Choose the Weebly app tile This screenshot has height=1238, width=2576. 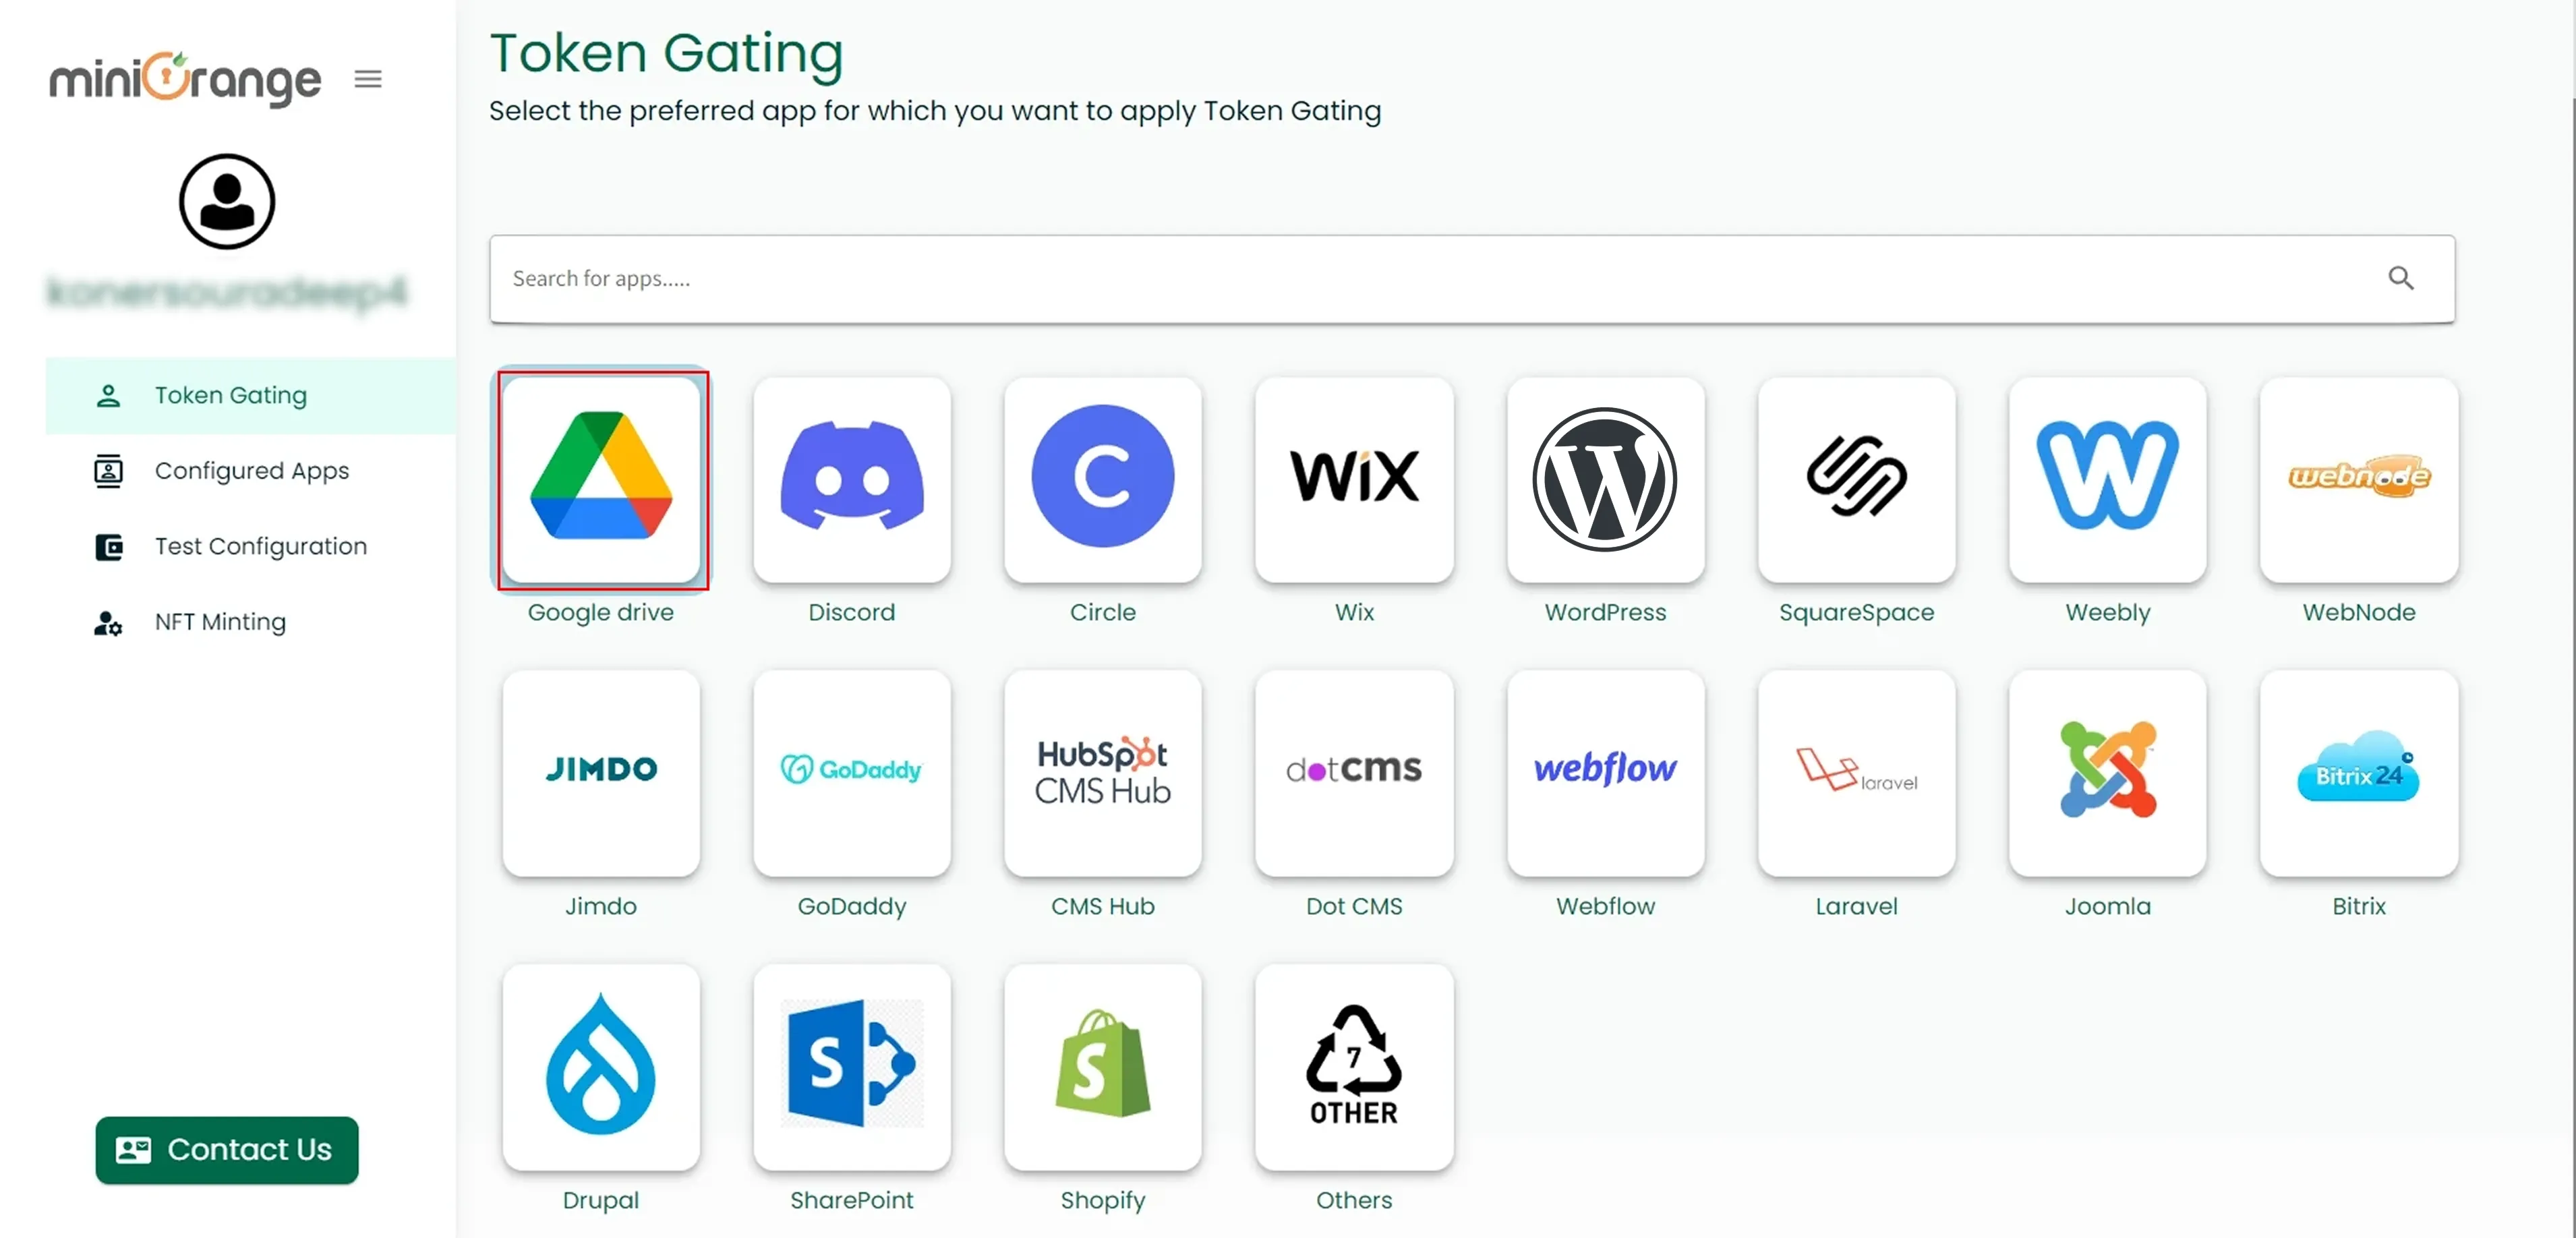2107,479
